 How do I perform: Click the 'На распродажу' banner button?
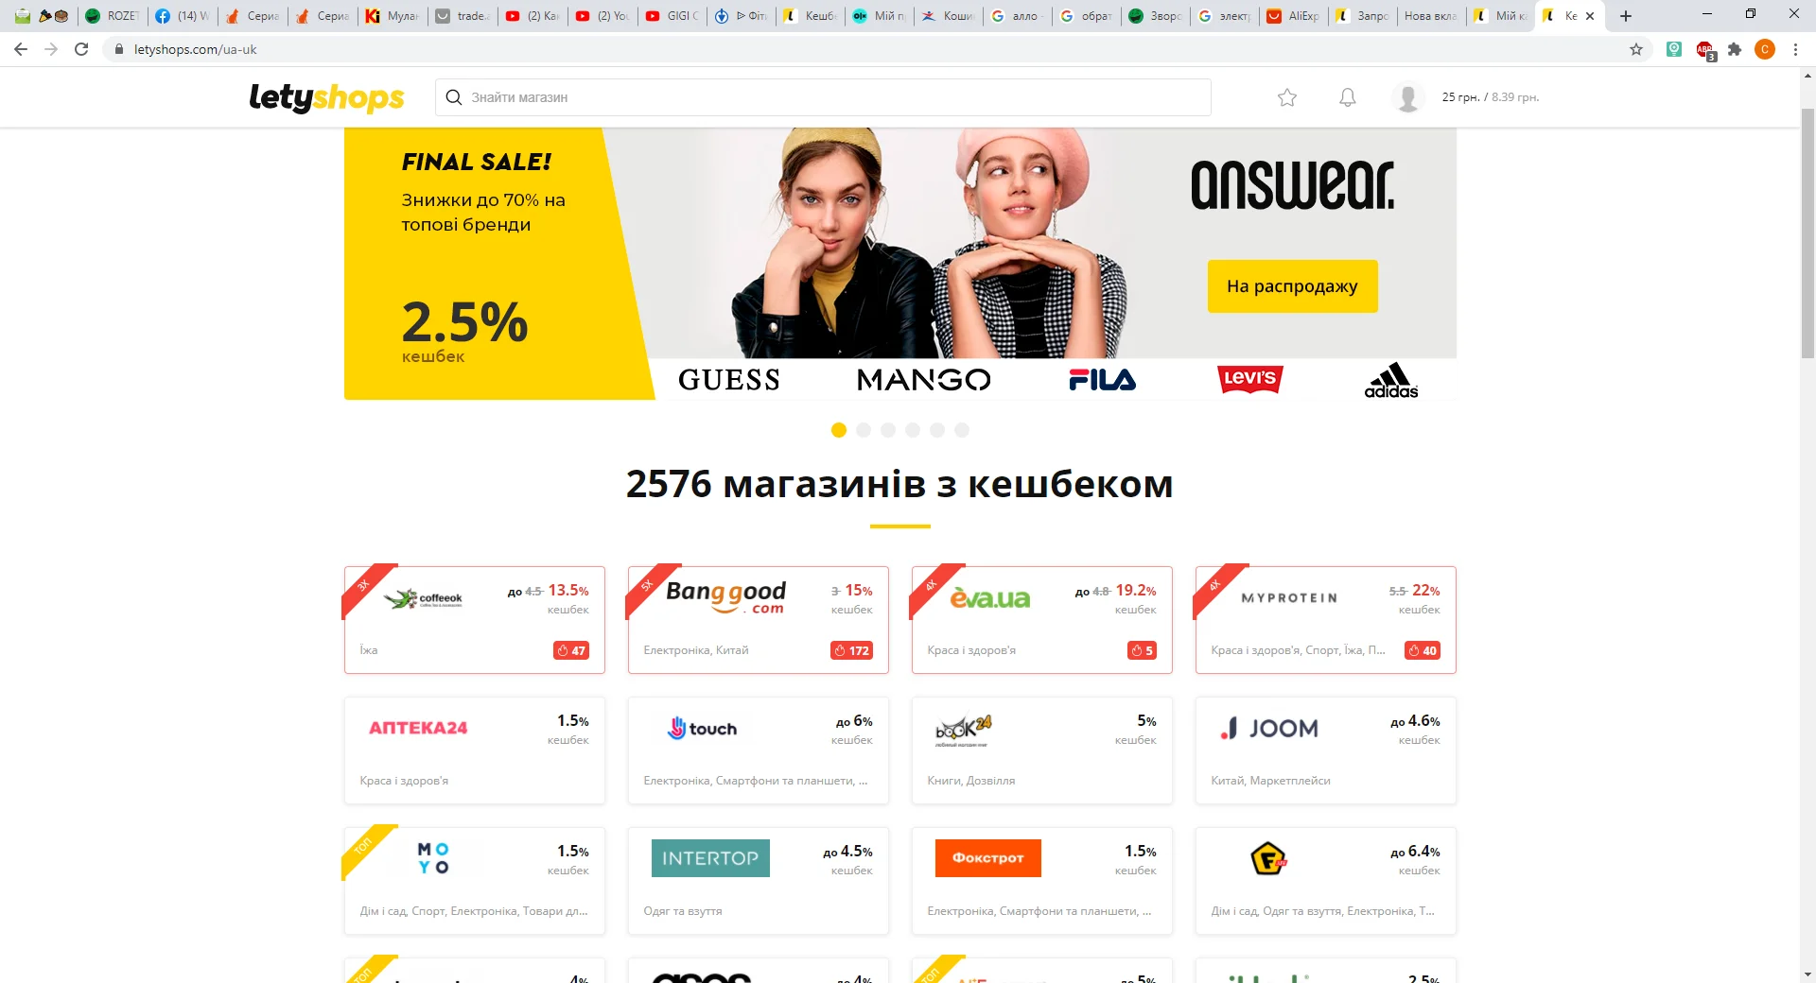pos(1292,286)
